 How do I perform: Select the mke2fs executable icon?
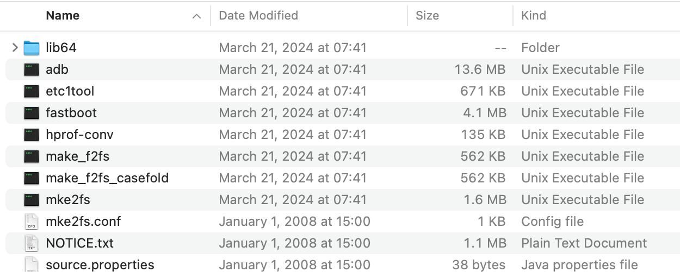click(x=32, y=200)
